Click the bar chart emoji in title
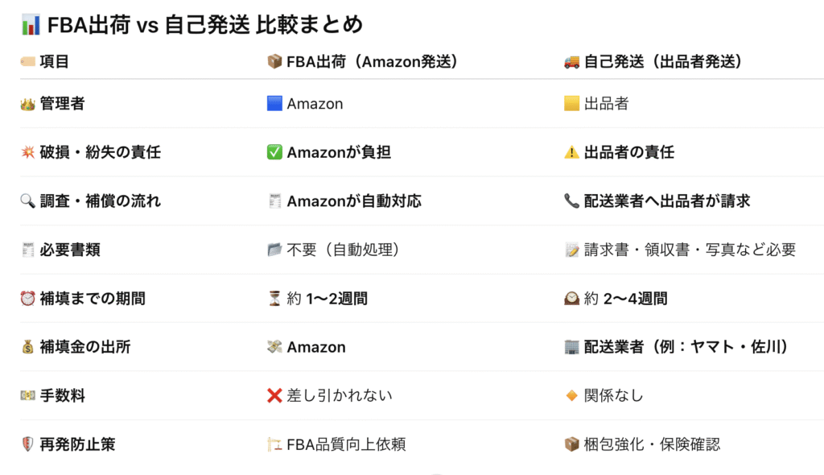The image size is (824, 475). (x=31, y=25)
